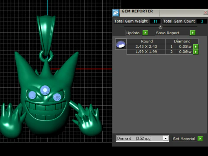Select the 1.99 X 1.99 size cell
The height and width of the screenshot is (156, 208).
146,52
